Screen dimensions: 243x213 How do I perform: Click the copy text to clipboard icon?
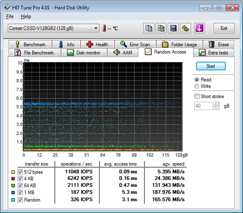148,28
